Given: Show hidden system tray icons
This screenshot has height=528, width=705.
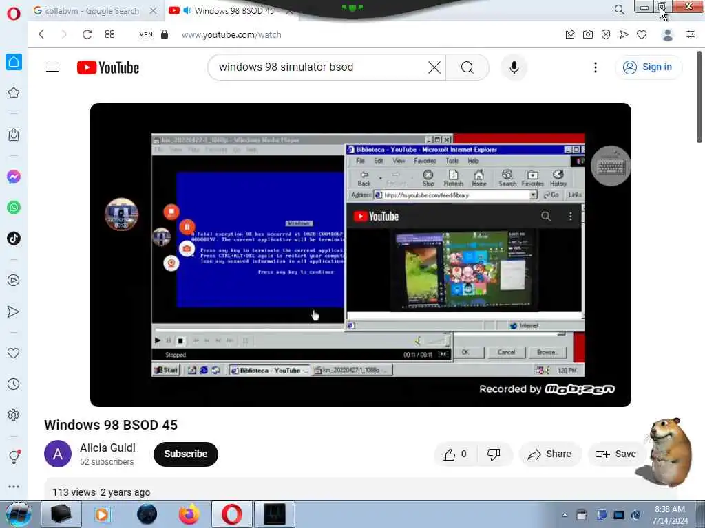Looking at the screenshot, I should 565,515.
